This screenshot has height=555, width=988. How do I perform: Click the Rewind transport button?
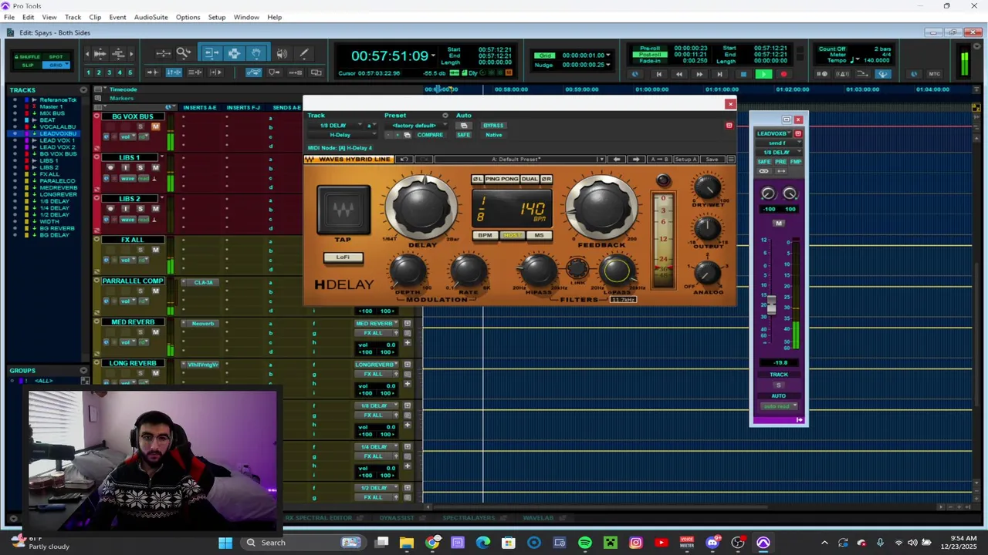(678, 74)
